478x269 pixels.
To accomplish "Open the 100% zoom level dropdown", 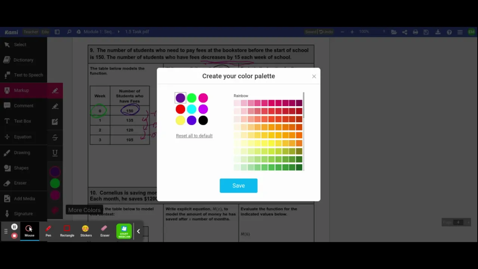I will click(x=372, y=32).
